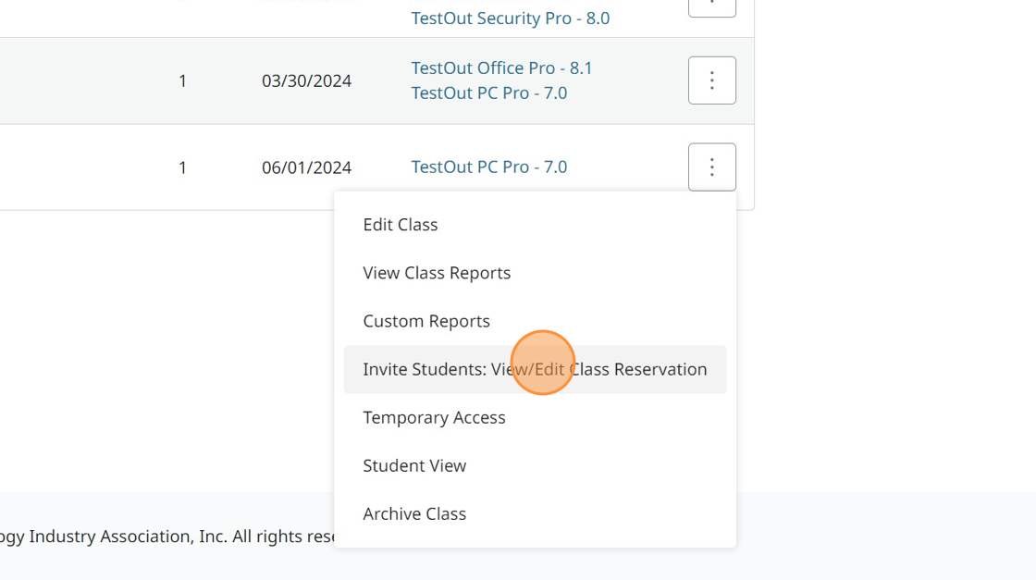Open TestOut PC Pro - 7.0 in 03/30/2024 row
This screenshot has height=580, width=1036.
488,93
